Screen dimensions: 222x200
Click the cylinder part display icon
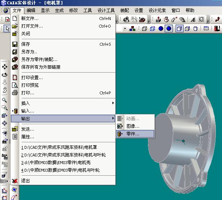coord(196,29)
